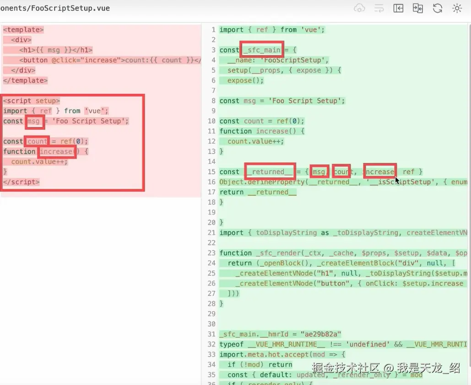This screenshot has height=385, width=471.
Task: Click the import.meta.hot.accept line 33
Action: pyautogui.click(x=282, y=355)
